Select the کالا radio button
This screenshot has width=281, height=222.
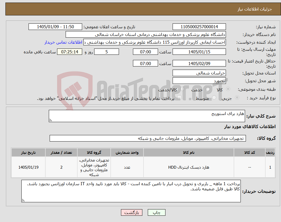pyautogui.click(x=228, y=89)
